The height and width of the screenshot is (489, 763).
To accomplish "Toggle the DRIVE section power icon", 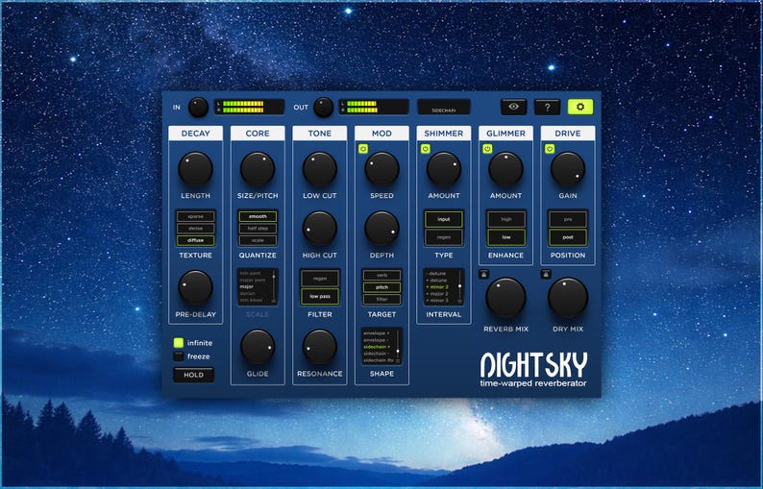I will pos(550,148).
